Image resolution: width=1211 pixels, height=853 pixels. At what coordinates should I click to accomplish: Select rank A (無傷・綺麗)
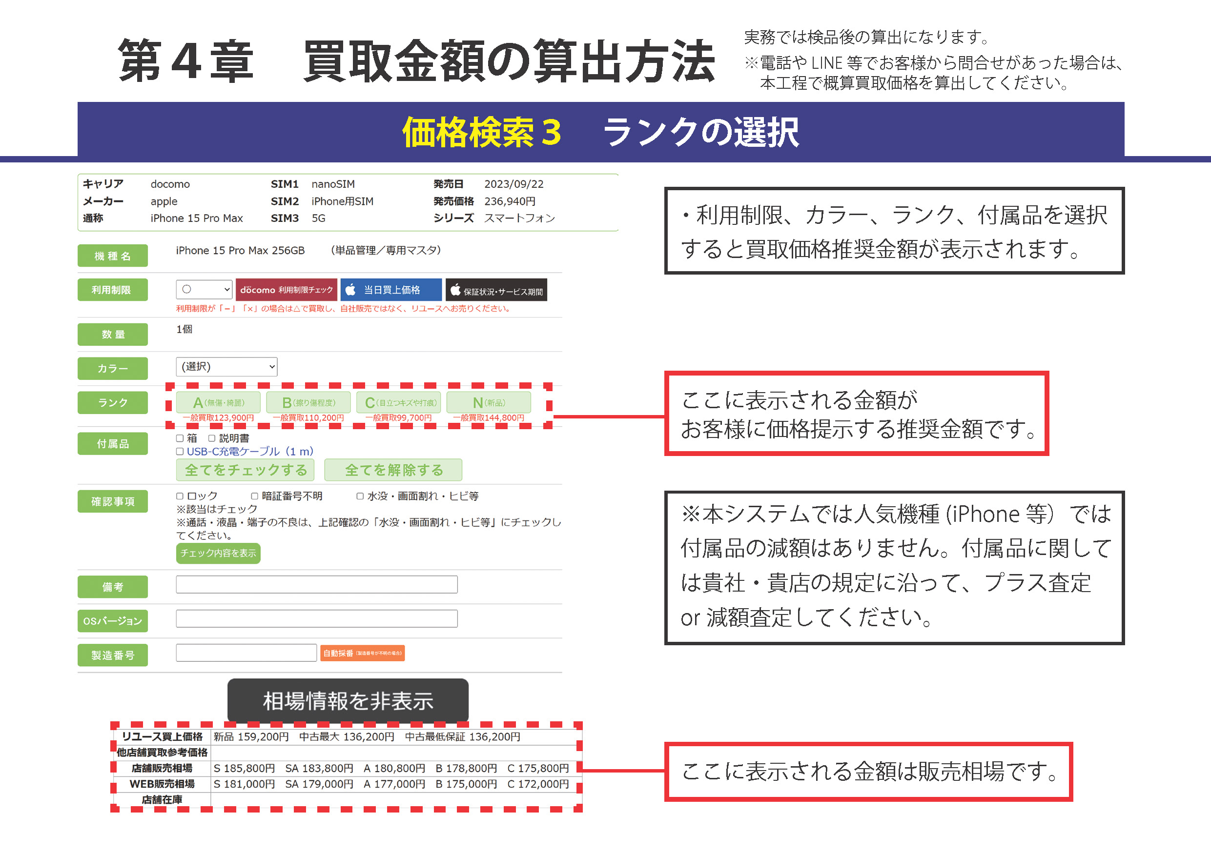pyautogui.click(x=218, y=402)
